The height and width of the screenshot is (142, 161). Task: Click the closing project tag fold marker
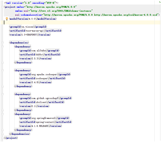pos(3,138)
